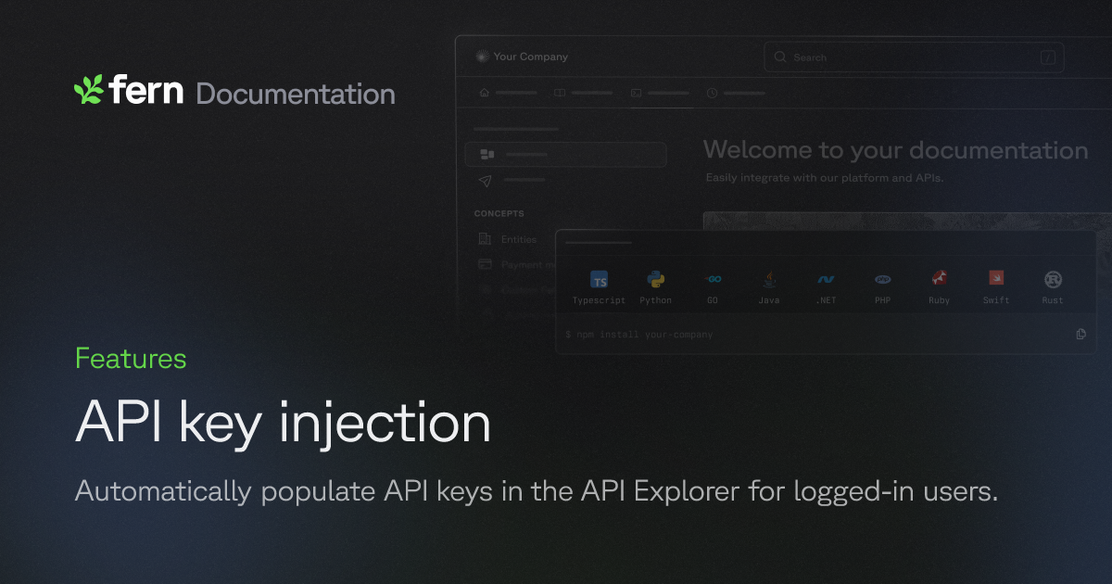Click the fern Documentation wordmark text

(252, 92)
